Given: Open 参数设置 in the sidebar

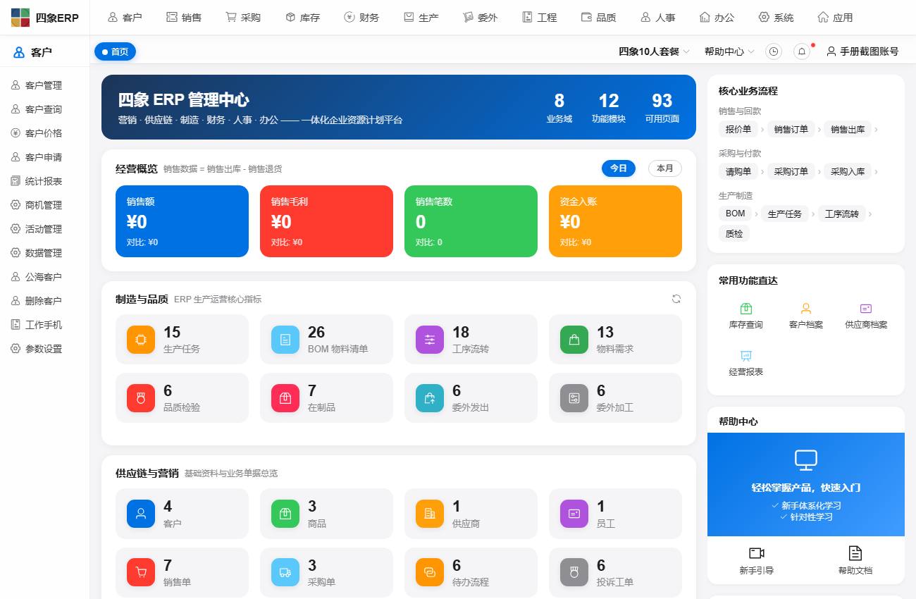Looking at the screenshot, I should coord(44,349).
